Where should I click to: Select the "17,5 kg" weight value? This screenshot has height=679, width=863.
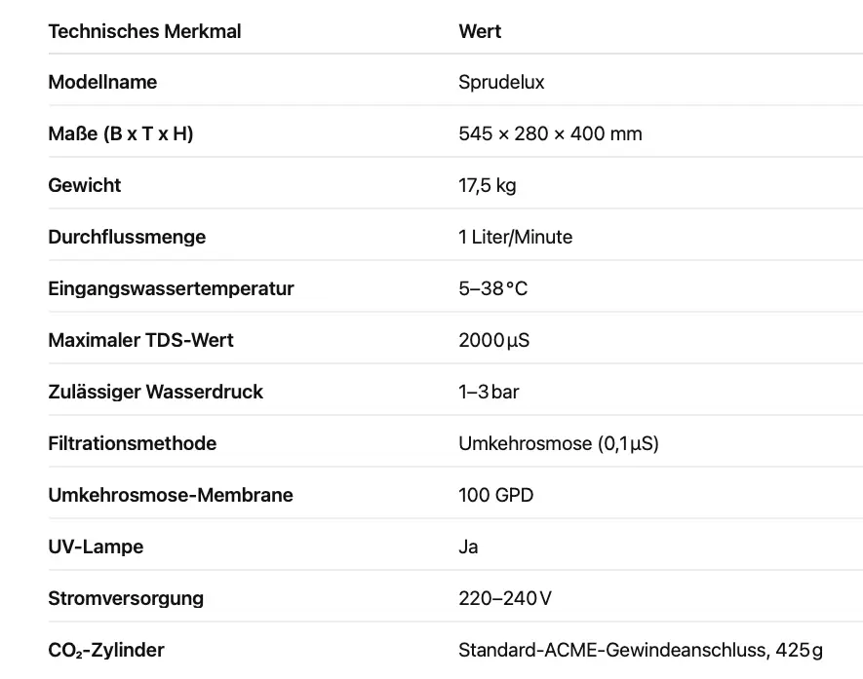(487, 185)
